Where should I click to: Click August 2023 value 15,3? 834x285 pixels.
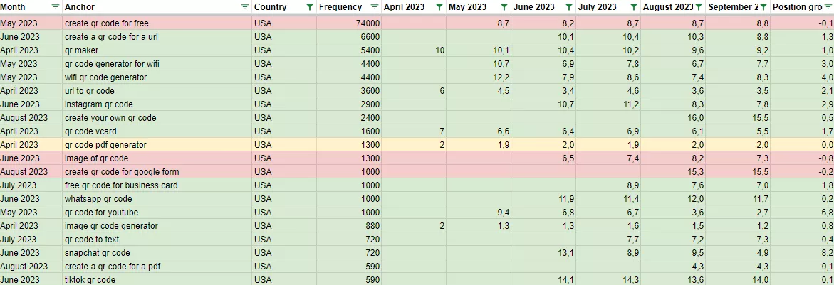coord(673,172)
